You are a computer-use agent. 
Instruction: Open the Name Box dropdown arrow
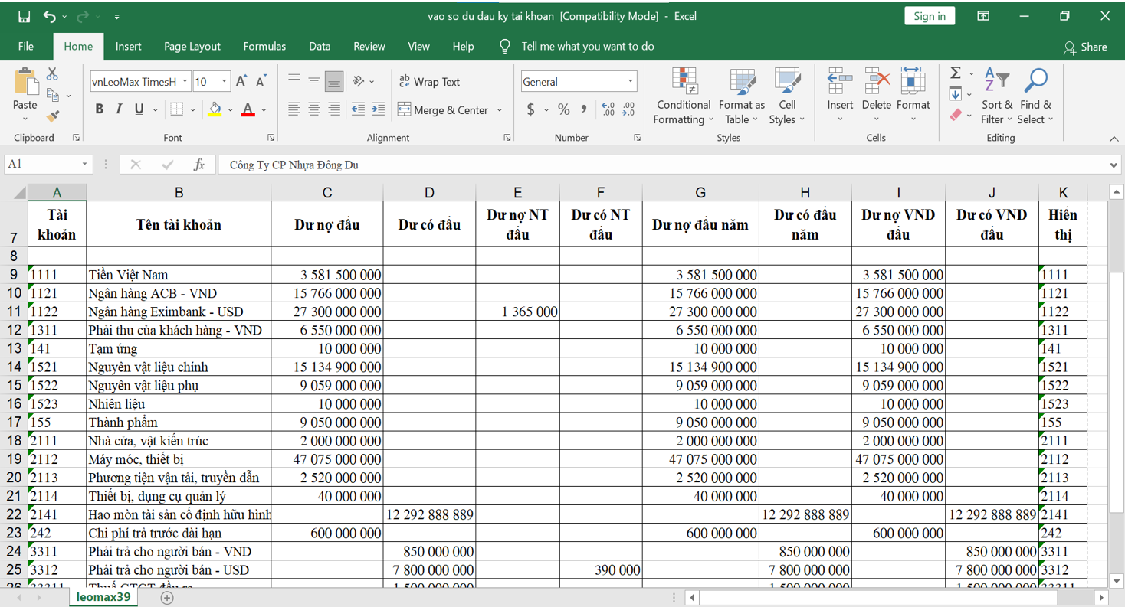click(84, 165)
